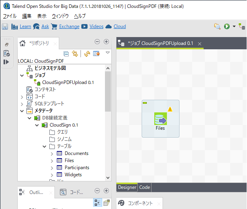Switch to the Designer tab
Viewport: 247px width, 209px height.
(x=127, y=187)
